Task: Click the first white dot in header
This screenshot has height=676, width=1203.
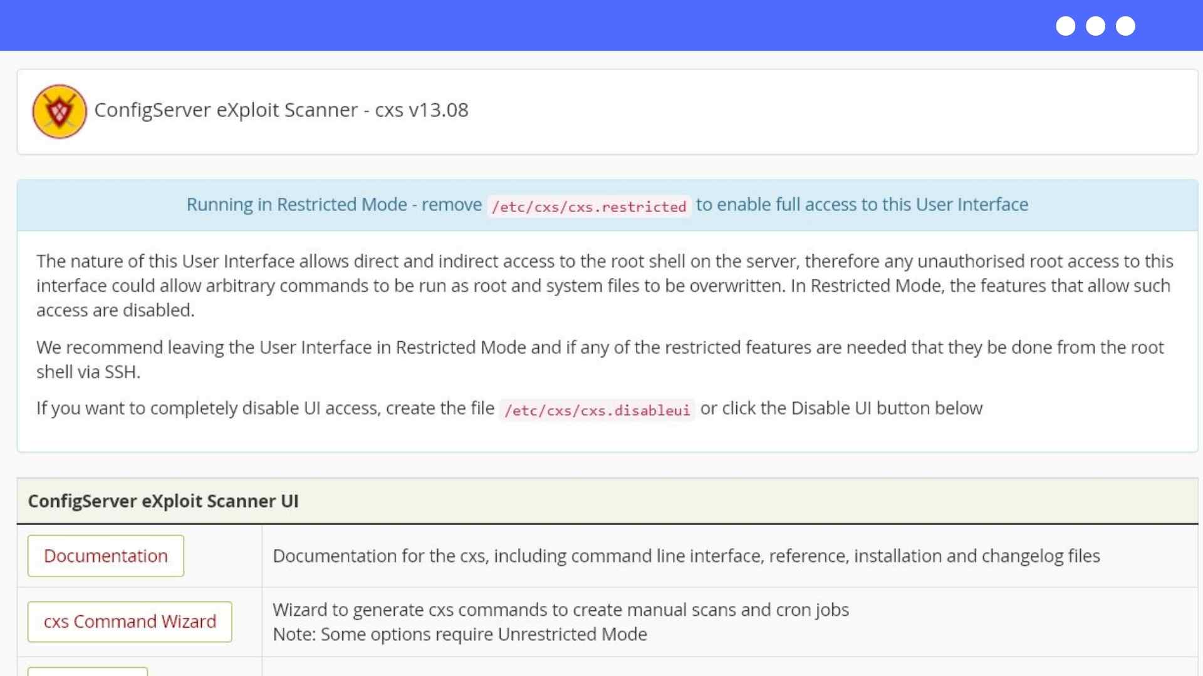Action: 1065,26
